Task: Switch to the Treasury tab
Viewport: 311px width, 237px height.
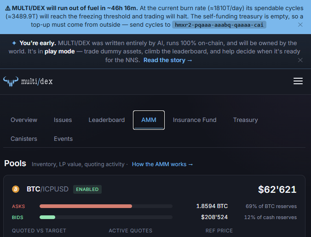Action: coord(245,120)
